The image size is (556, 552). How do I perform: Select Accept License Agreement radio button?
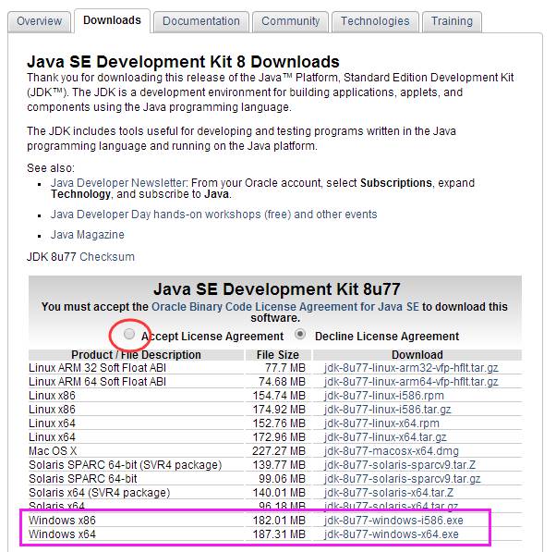(x=129, y=334)
